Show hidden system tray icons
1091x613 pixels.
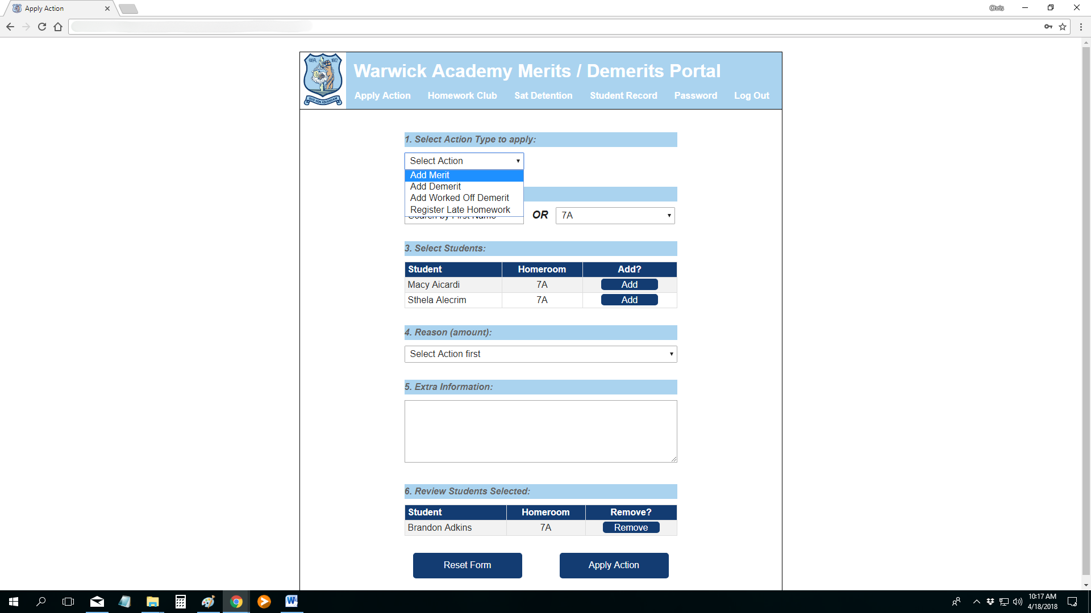976,602
